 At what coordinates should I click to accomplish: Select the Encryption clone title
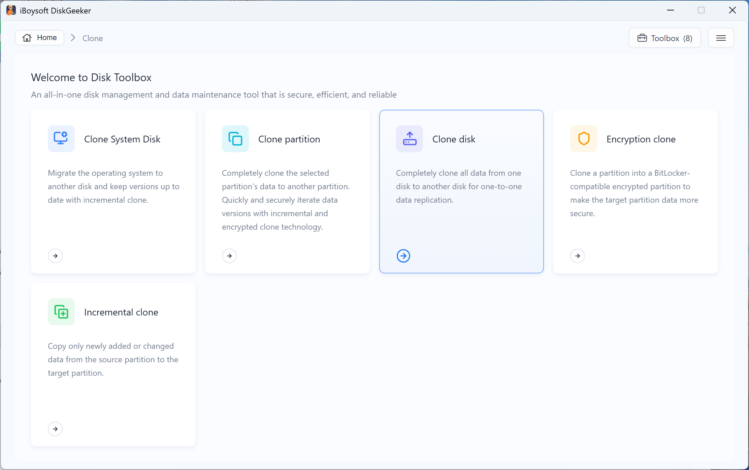tap(641, 139)
